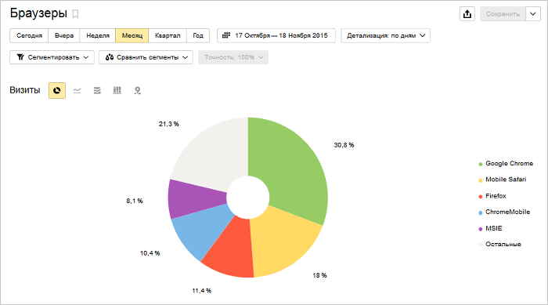Image resolution: width=548 pixels, height=305 pixels.
Task: Bookmark the Браузеры report
Action: pyautogui.click(x=75, y=14)
